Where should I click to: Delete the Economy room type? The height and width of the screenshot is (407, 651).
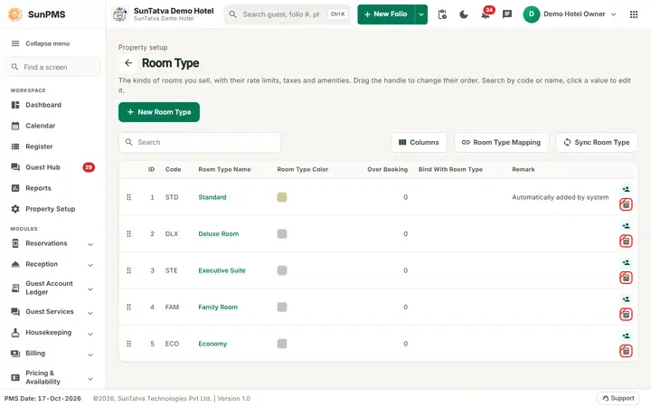[626, 351]
